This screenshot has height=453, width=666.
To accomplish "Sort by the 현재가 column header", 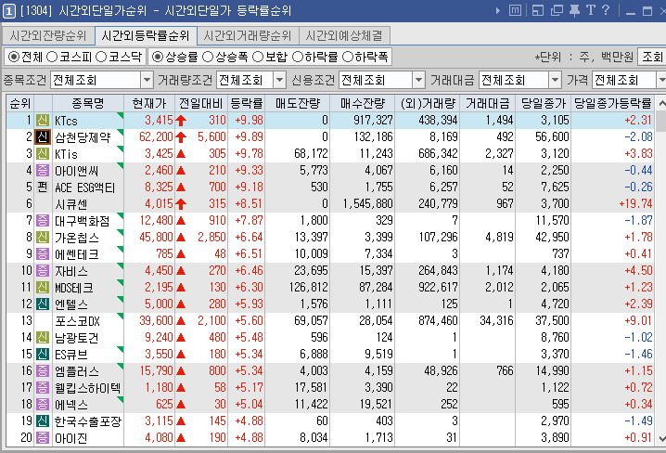I will [x=149, y=103].
